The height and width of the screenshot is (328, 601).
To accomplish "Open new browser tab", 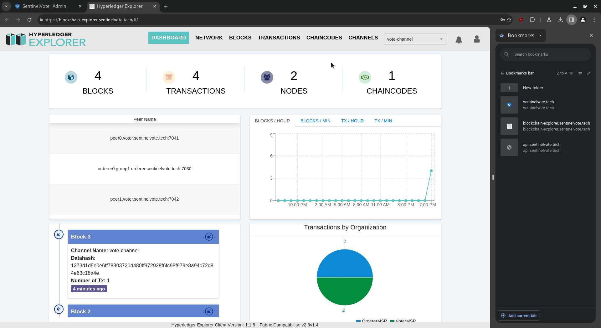I will coord(166,6).
